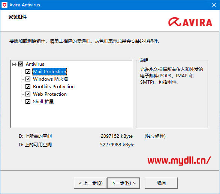Click the D: 上的可用空间 label
This screenshot has height=194, width=220.
pyautogui.click(x=35, y=145)
